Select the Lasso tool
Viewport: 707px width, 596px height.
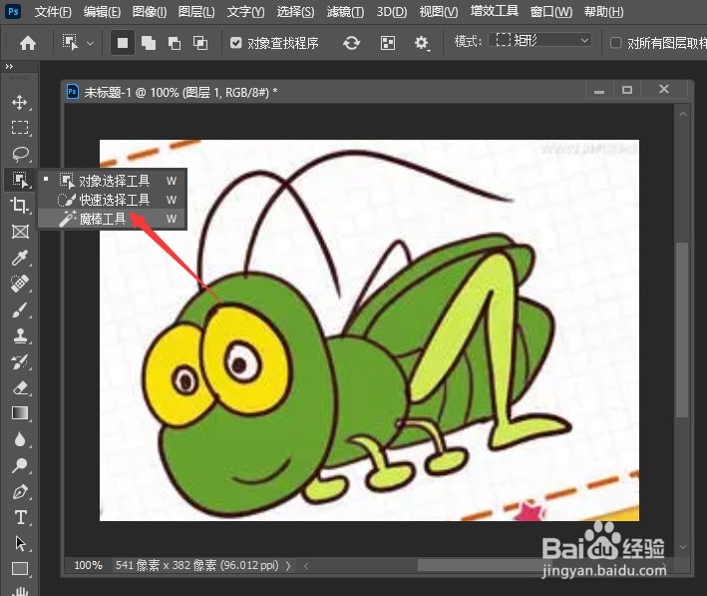coord(19,154)
